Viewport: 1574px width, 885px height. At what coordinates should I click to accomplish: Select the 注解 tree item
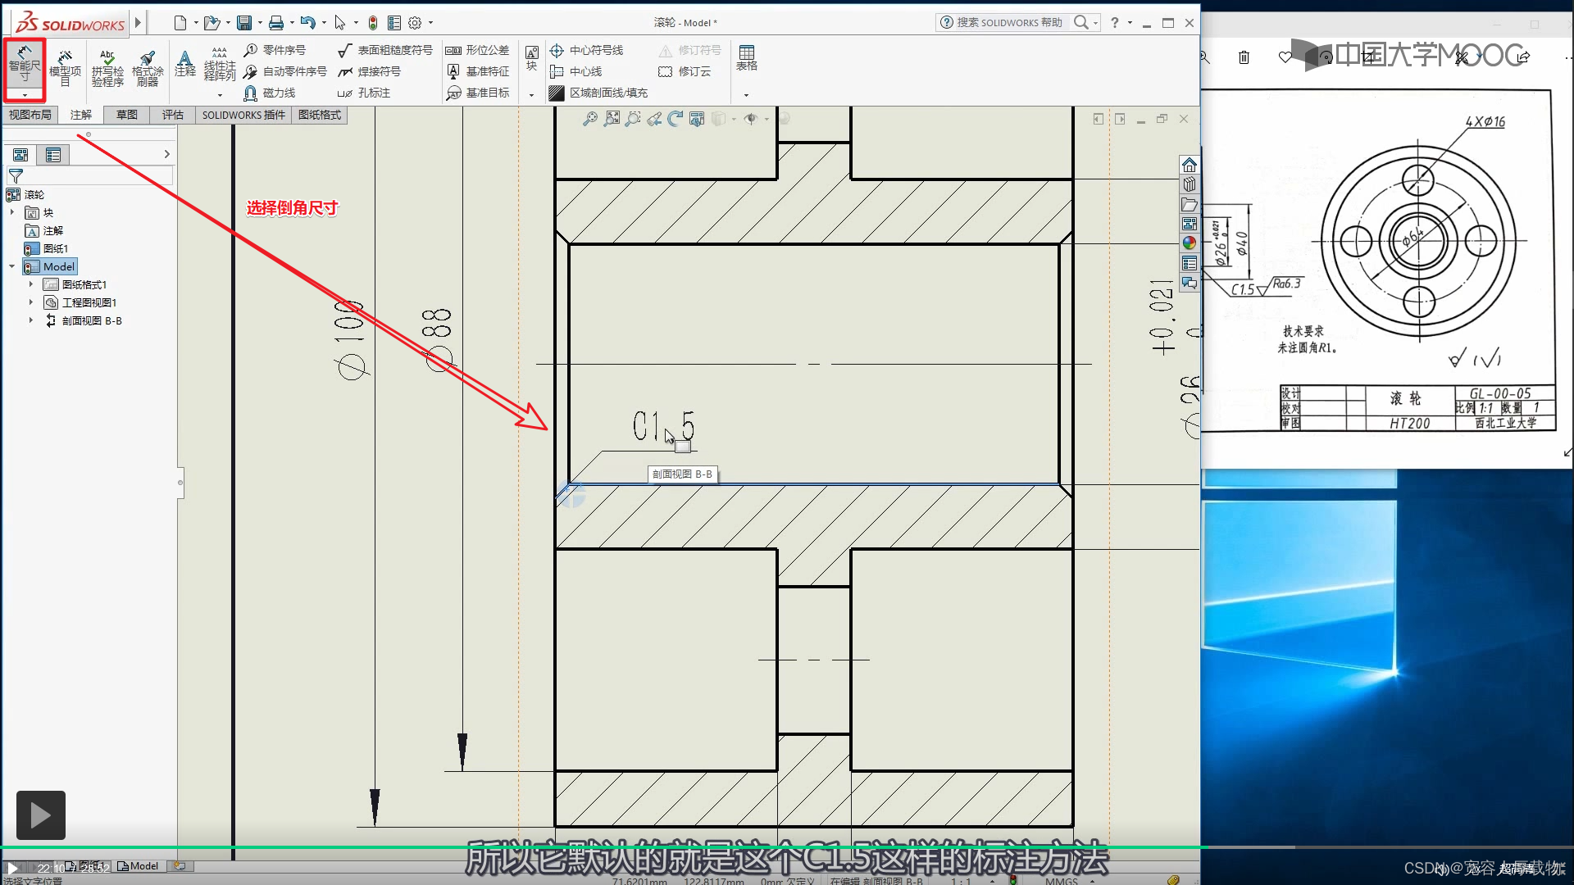coord(45,230)
